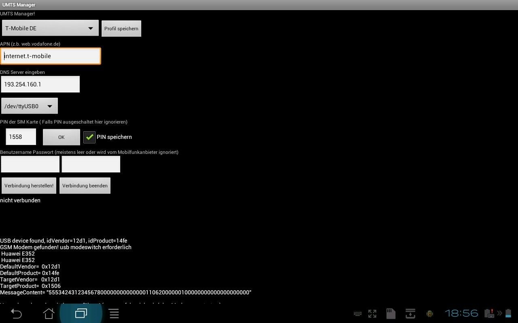Focus the SIM PIN field 1558

[21, 137]
